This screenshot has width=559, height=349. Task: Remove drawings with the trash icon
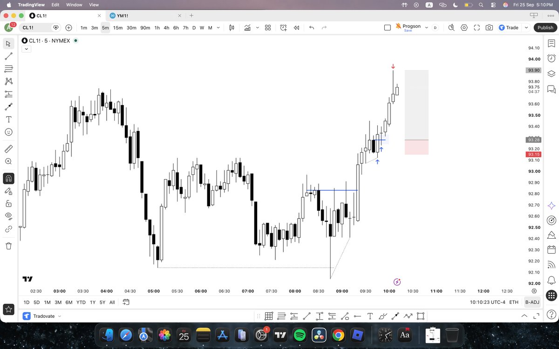click(8, 246)
